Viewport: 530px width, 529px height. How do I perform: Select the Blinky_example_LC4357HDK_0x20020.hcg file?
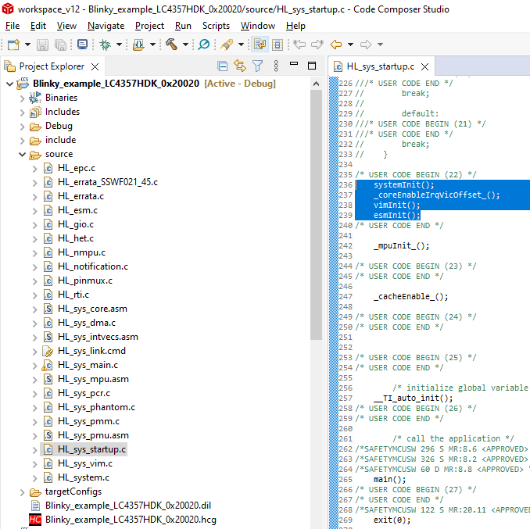pyautogui.click(x=131, y=520)
